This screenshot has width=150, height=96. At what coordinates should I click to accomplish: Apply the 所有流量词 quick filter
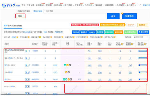pos(24,37)
